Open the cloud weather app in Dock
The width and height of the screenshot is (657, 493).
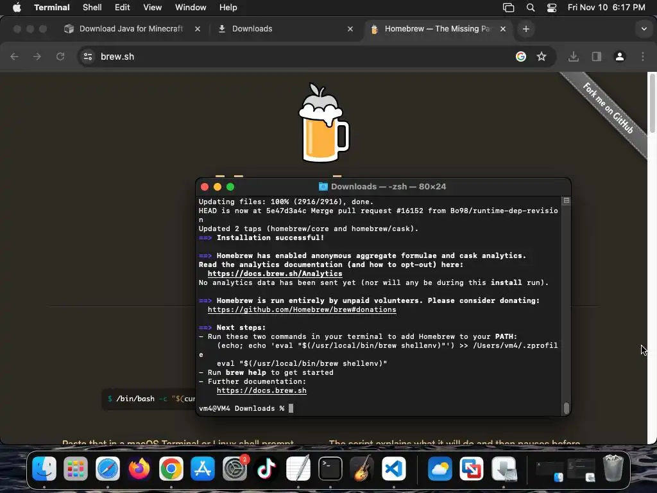440,468
